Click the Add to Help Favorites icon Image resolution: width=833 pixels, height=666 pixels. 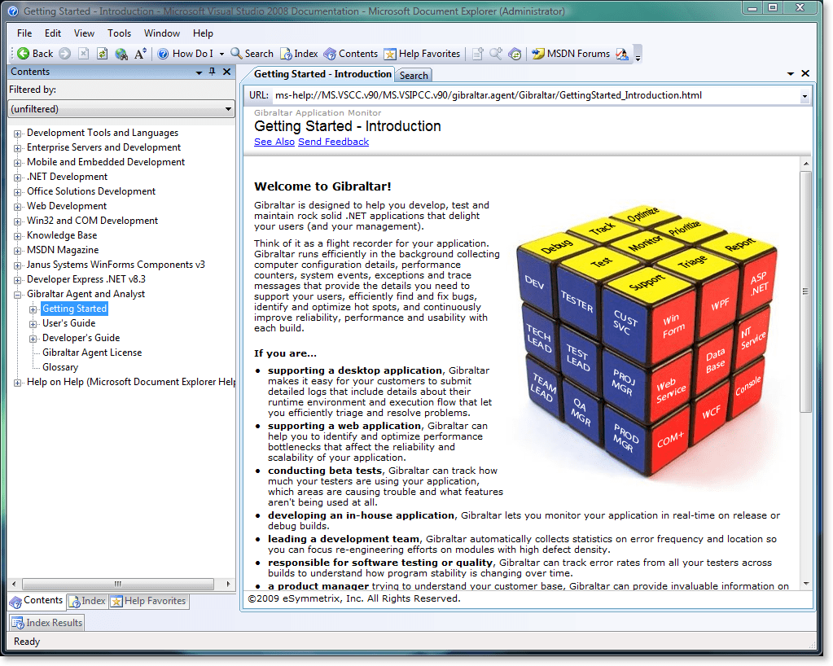point(478,54)
